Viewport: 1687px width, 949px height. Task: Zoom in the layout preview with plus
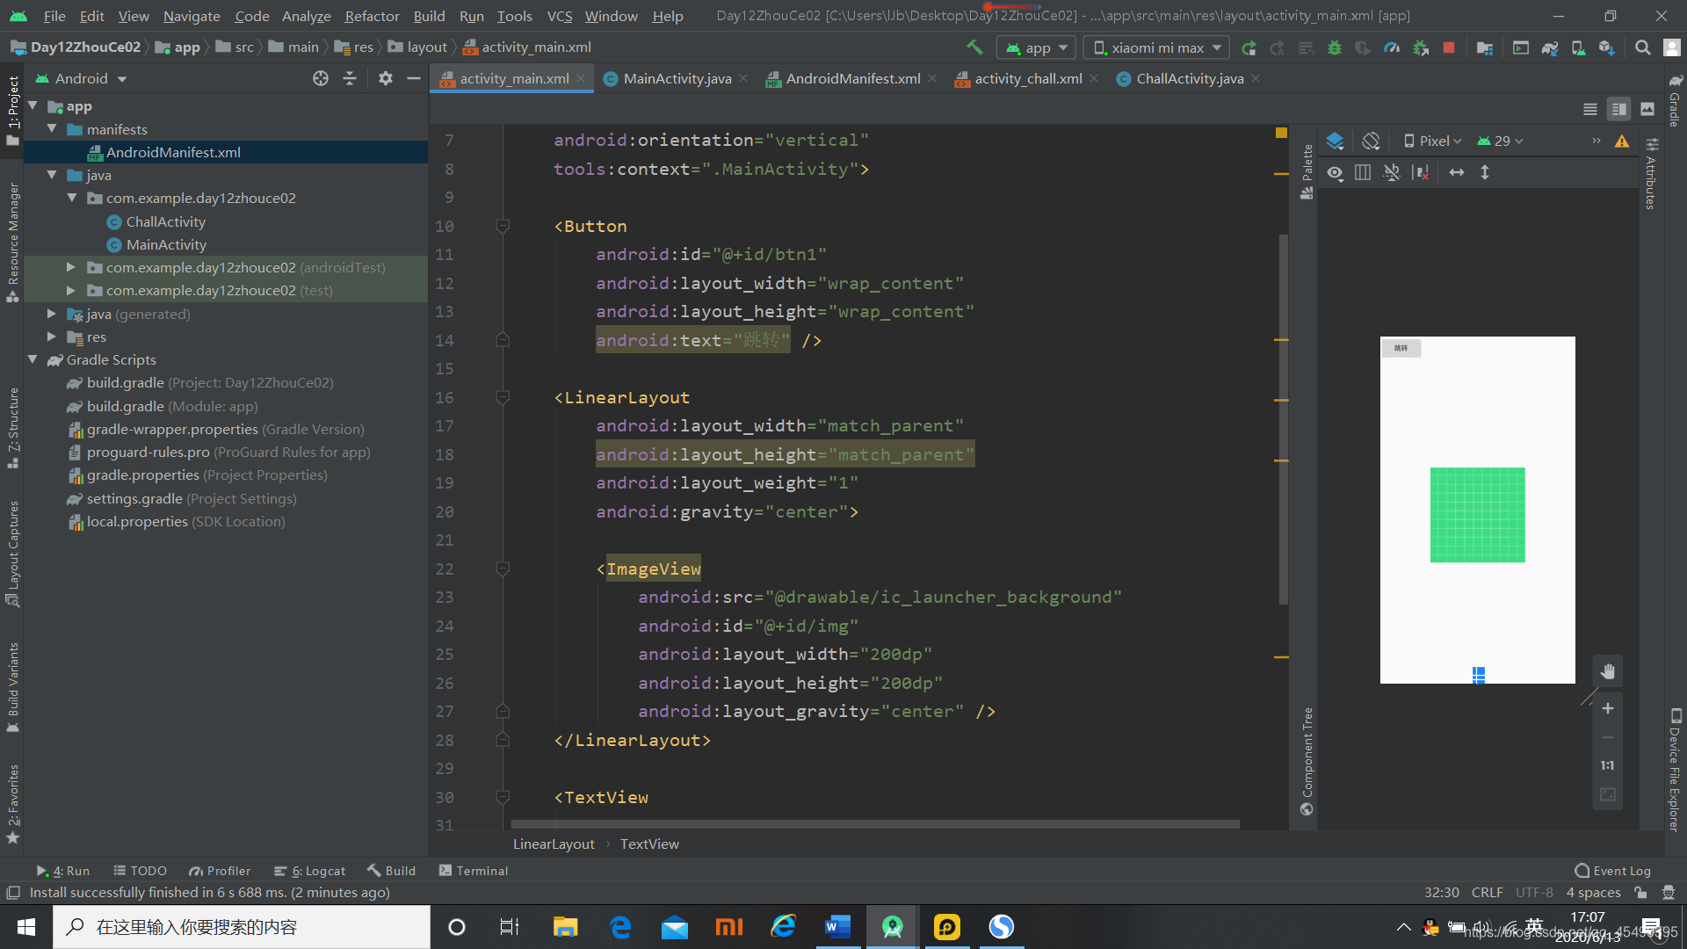(1608, 708)
